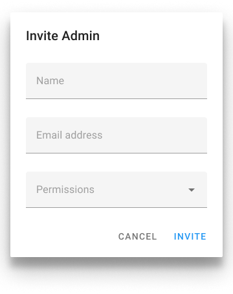
Task: Click the Email address placeholder text
Action: [x=69, y=135]
